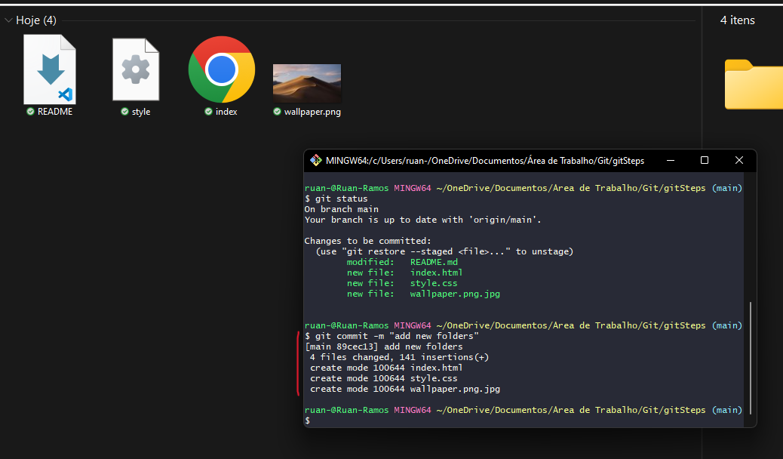Screen dimensions: 783x459
Task: Click the Git Bash terminal scrollbar thumb
Action: [x=750, y=358]
